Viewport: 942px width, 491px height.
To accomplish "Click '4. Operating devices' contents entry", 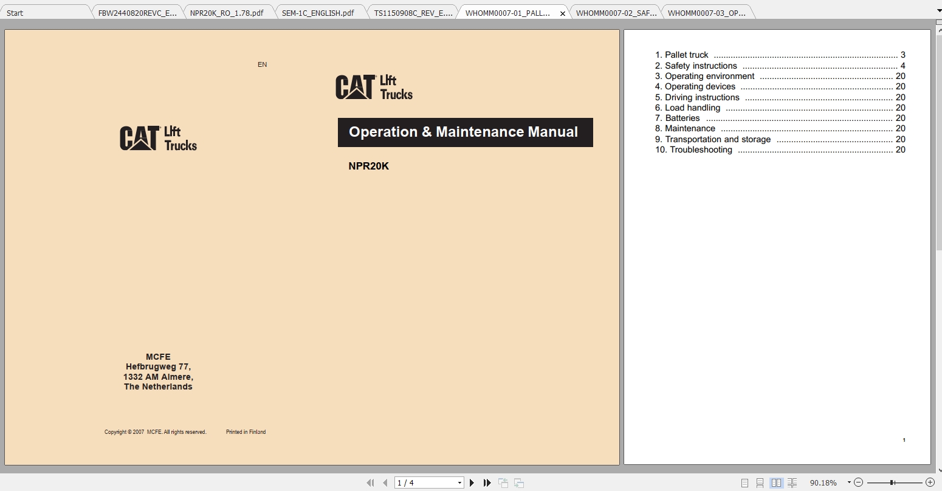I will pos(780,86).
